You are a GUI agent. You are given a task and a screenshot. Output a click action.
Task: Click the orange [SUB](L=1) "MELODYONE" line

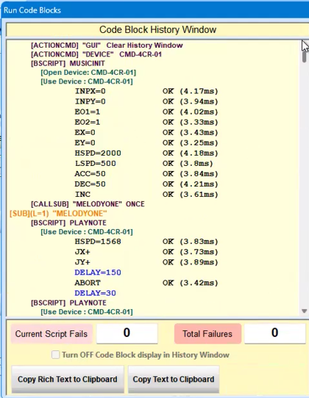coord(58,214)
